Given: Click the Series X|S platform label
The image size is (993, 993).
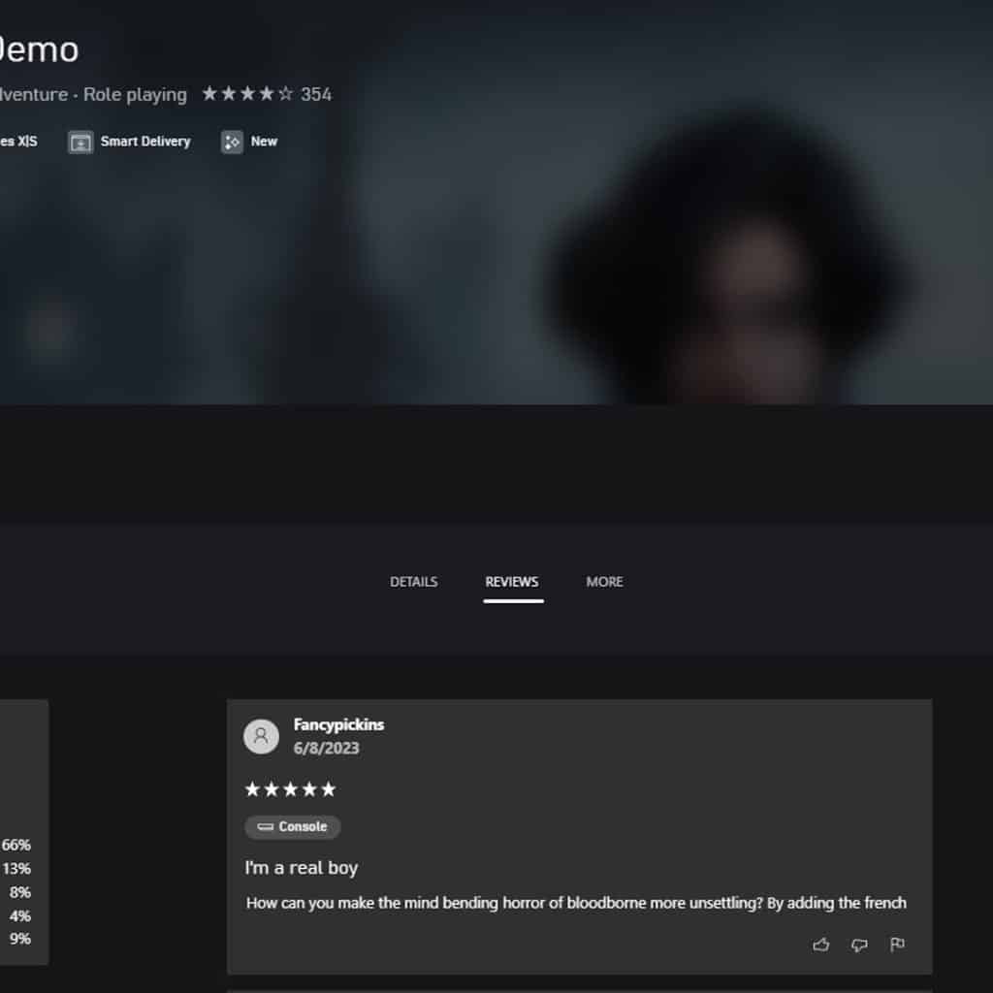Looking at the screenshot, I should point(18,142).
